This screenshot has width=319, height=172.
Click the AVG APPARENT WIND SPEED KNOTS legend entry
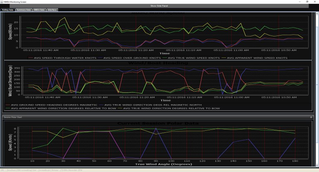(x=254, y=58)
